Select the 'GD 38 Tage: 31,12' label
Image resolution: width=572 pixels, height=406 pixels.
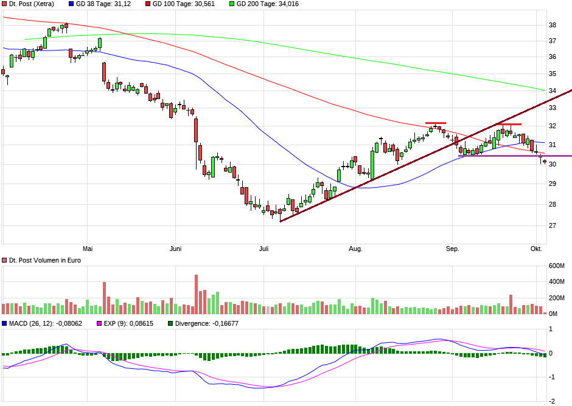pyautogui.click(x=103, y=4)
